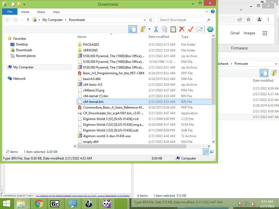Open 7-Zip from the taskbar
Screen dimensions: 279x209
click(x=54, y=204)
